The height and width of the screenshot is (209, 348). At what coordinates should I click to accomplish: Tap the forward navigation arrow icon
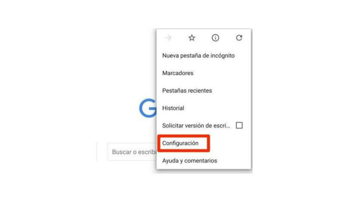point(168,38)
